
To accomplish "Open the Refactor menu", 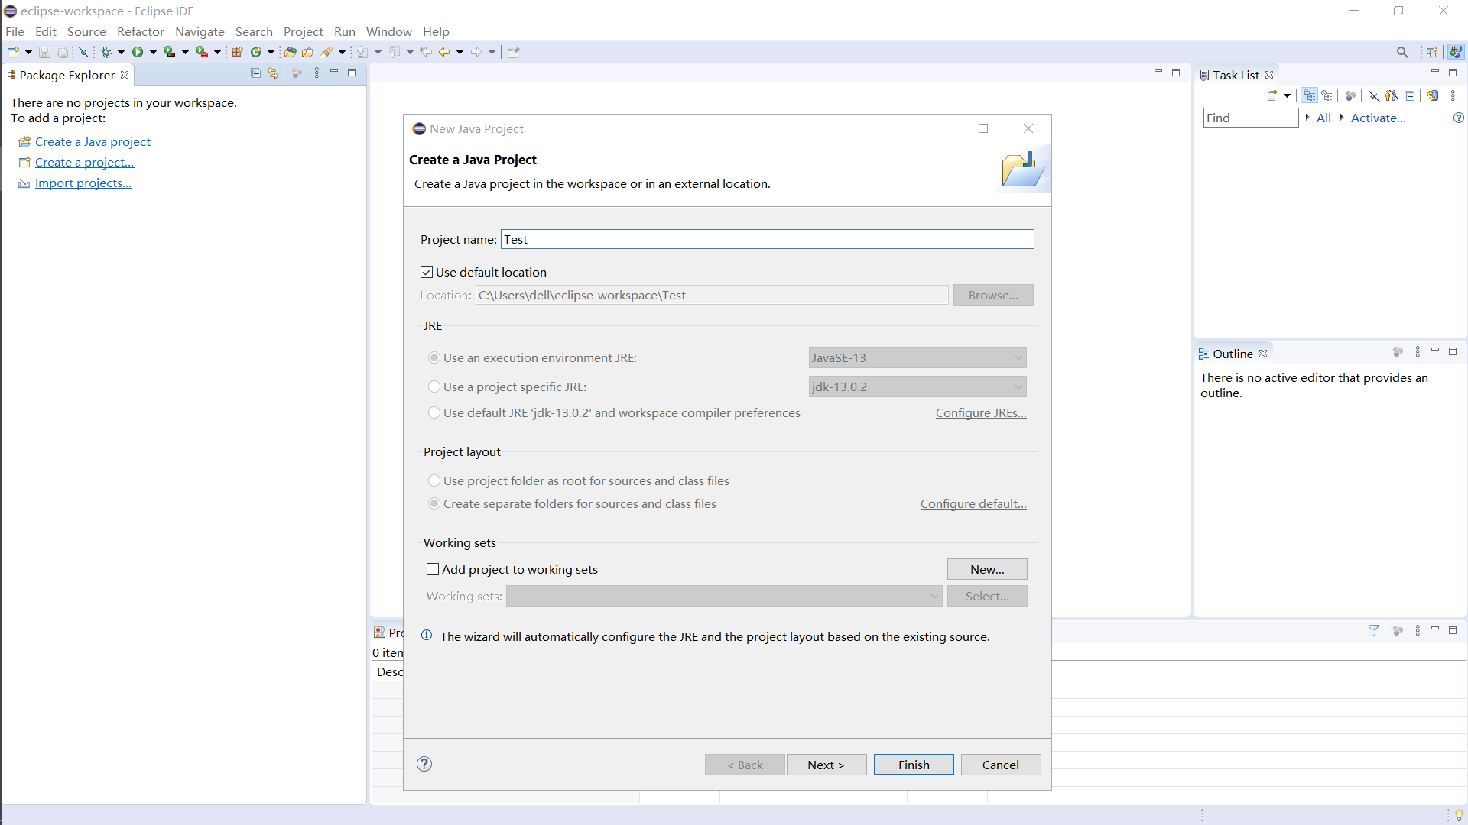I will tap(140, 31).
